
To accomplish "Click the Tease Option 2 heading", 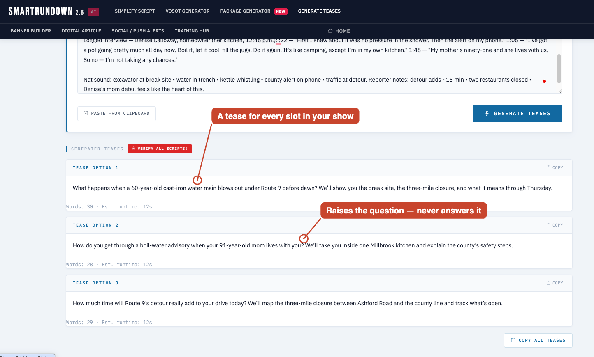I will point(95,225).
